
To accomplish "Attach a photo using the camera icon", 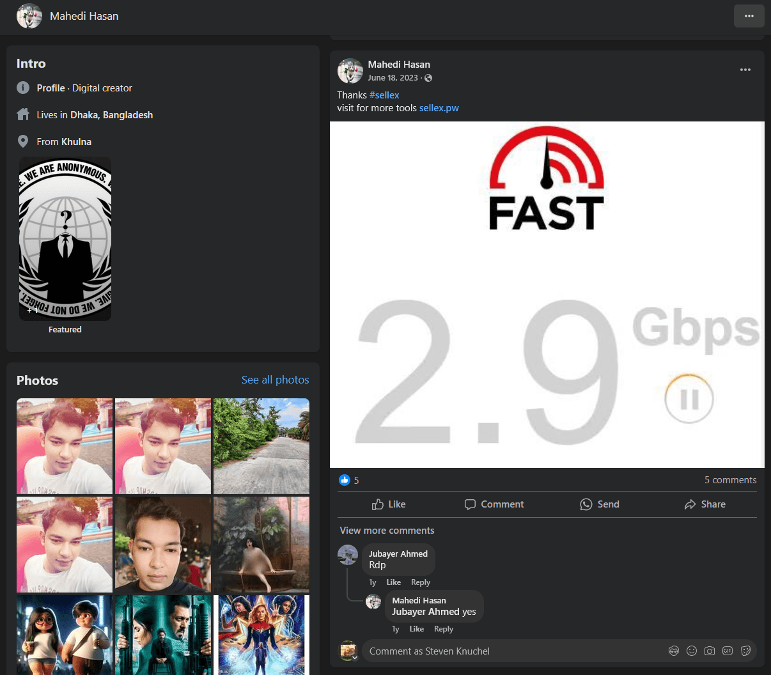I will (x=710, y=651).
